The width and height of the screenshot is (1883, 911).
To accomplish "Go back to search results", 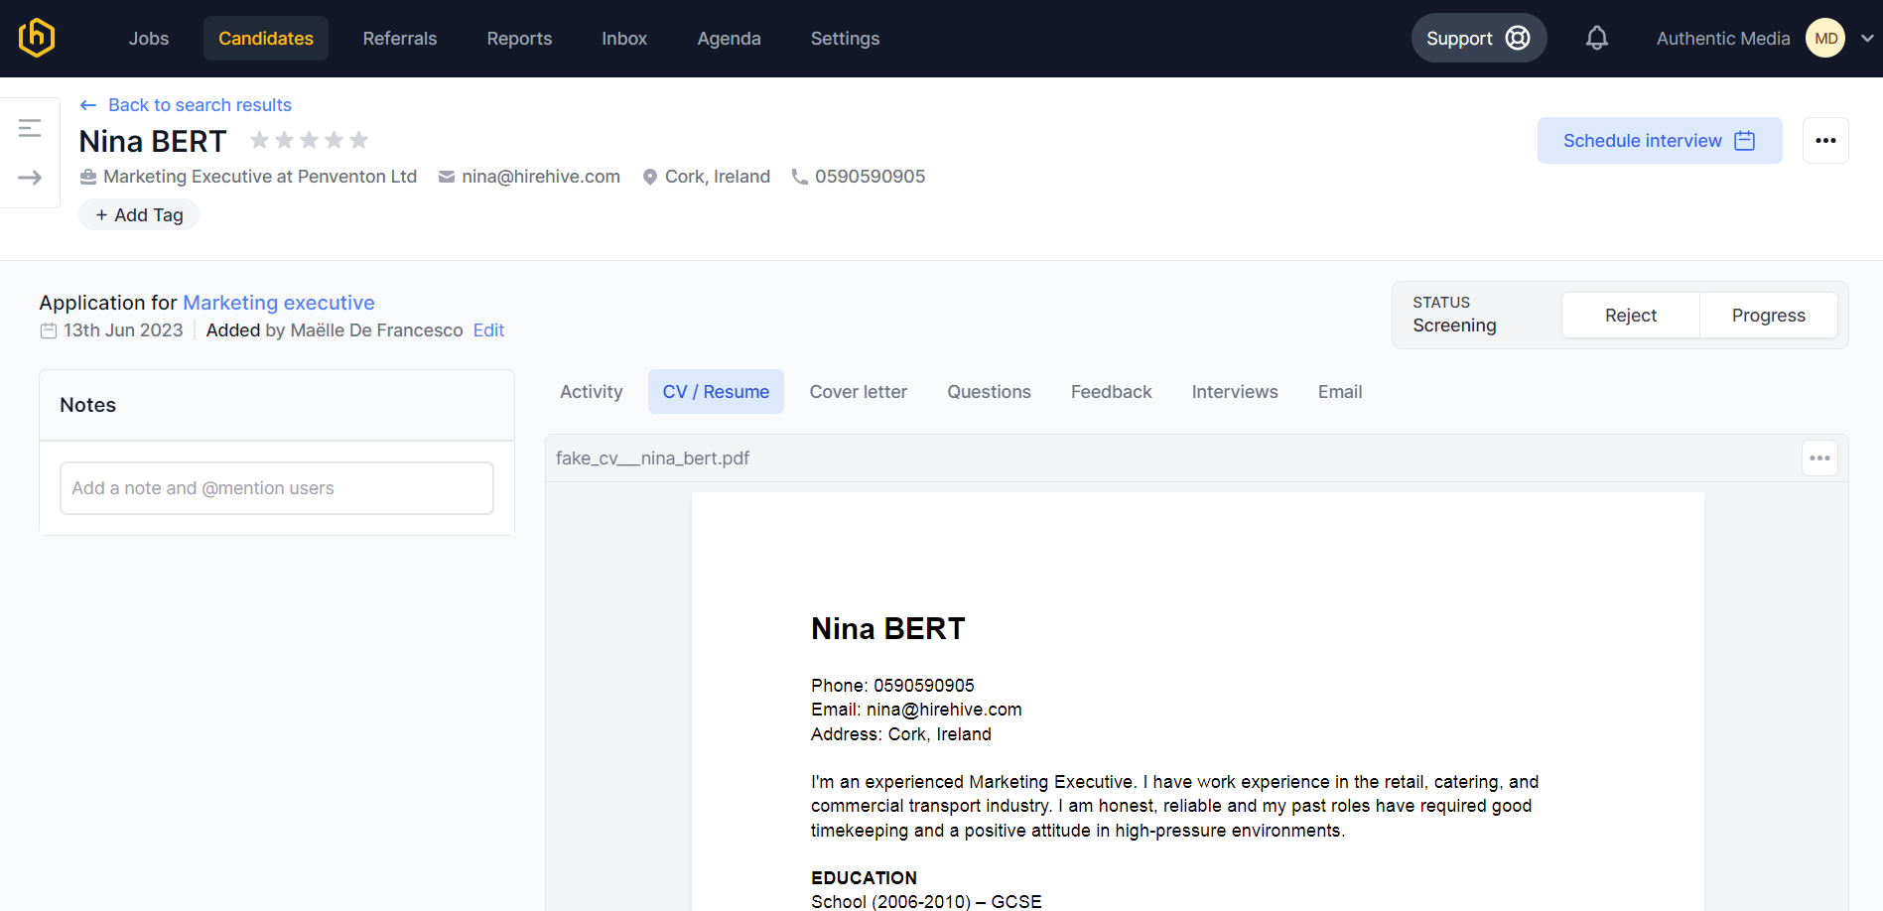I will pyautogui.click(x=186, y=105).
